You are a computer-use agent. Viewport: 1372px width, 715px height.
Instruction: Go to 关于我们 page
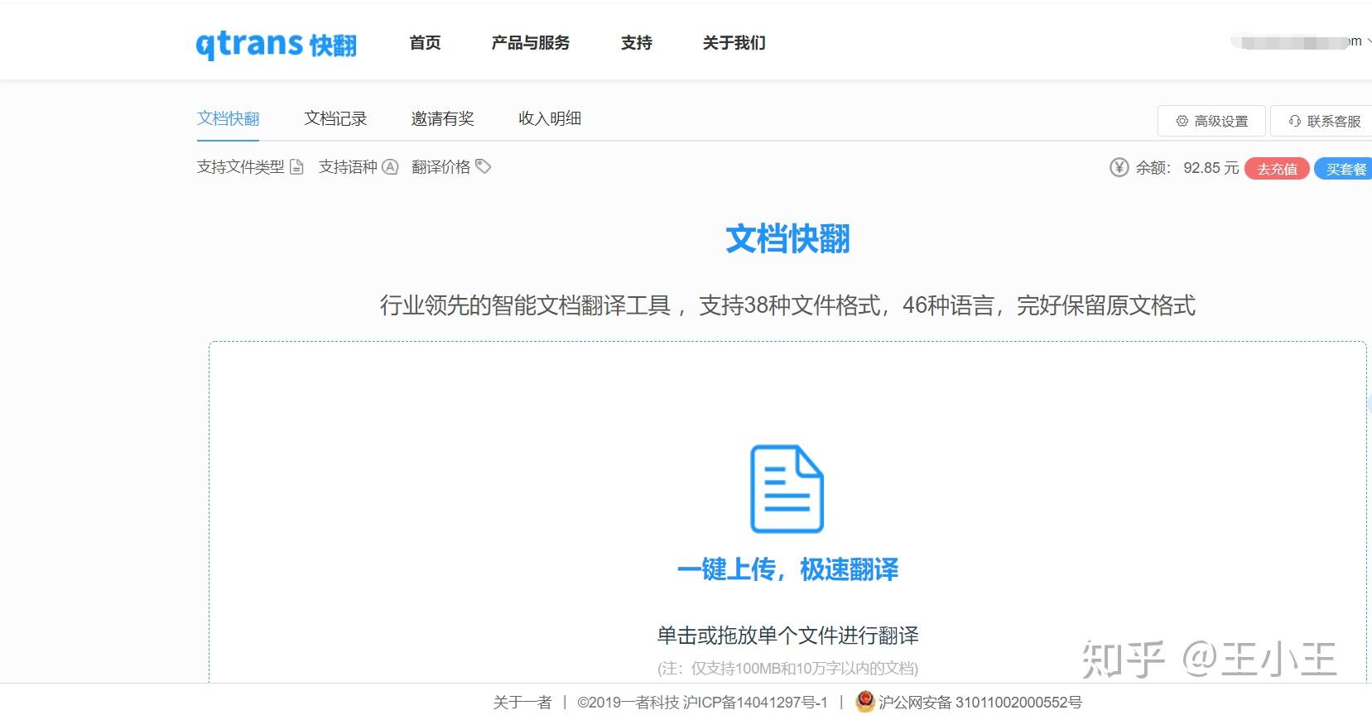[x=734, y=43]
